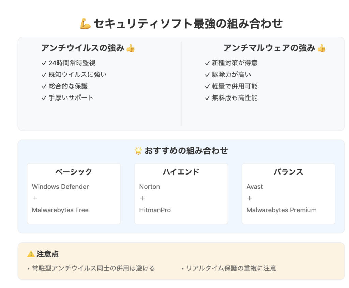Click Malwarebytes Premium in the バランス card
The width and height of the screenshot is (349, 288).
pos(282,210)
